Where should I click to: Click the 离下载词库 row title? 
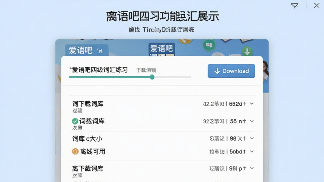click(88, 169)
